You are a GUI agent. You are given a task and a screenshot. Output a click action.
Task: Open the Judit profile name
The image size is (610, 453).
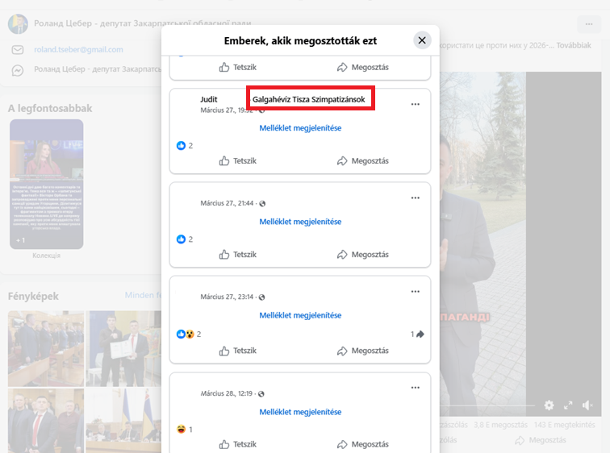pyautogui.click(x=209, y=100)
